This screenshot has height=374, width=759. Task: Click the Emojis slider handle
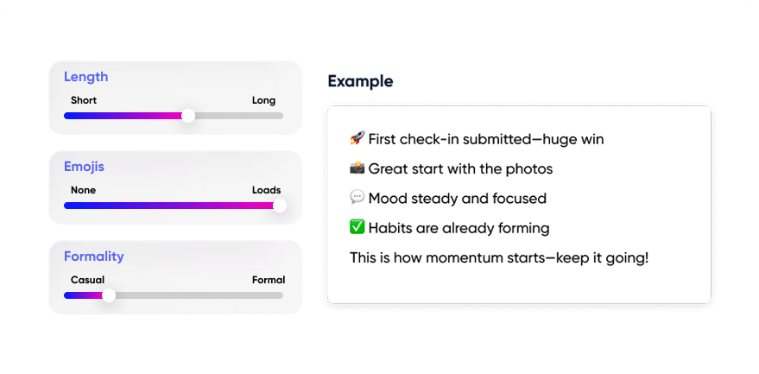point(279,206)
